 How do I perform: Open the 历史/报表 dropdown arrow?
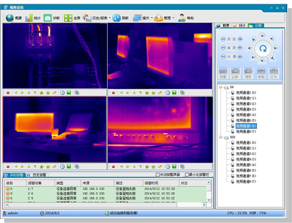point(110,18)
